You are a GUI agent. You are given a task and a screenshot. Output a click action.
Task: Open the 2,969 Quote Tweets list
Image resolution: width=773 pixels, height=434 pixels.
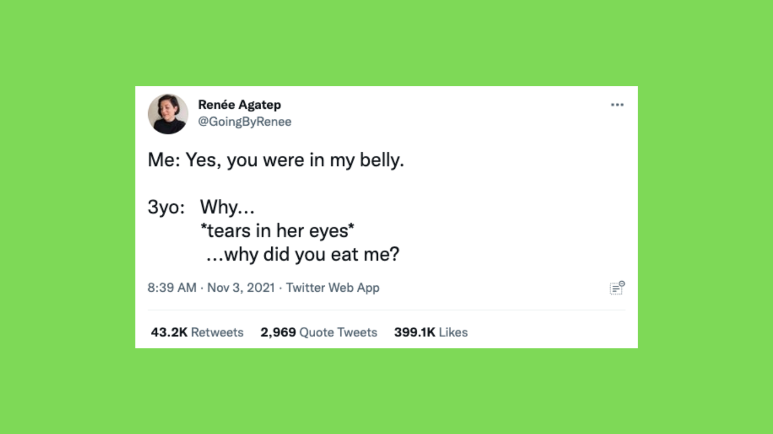point(319,332)
